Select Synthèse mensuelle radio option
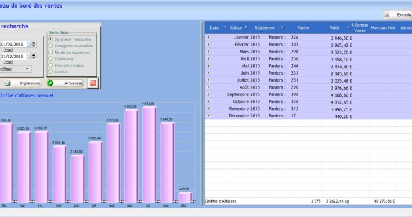Viewport: 412px width, 217px height. (x=50, y=39)
